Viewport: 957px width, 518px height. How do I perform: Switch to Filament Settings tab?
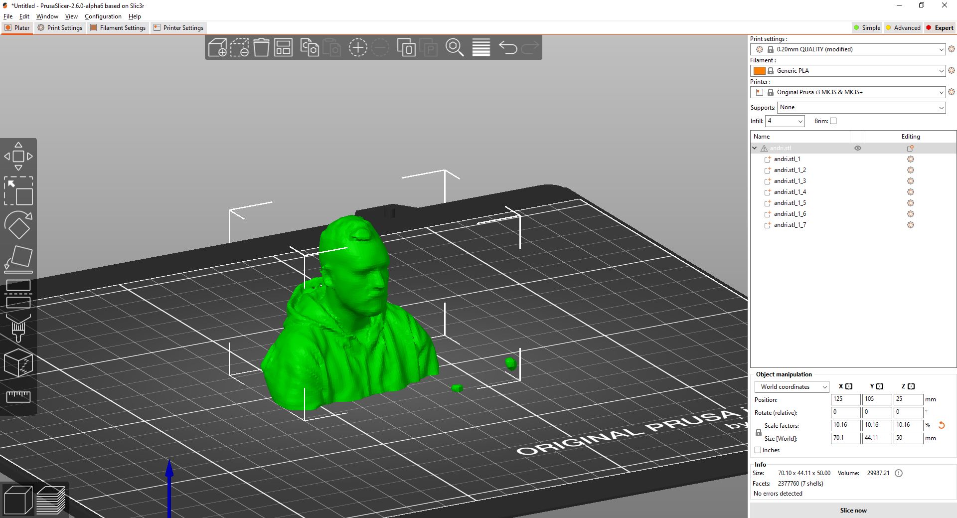(x=118, y=28)
